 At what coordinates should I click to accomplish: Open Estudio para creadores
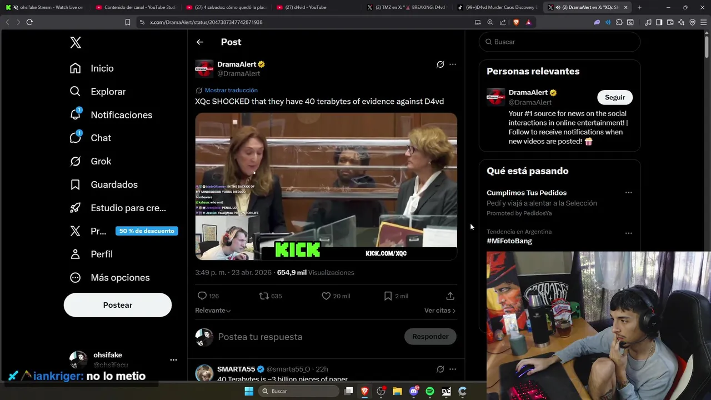coord(118,208)
